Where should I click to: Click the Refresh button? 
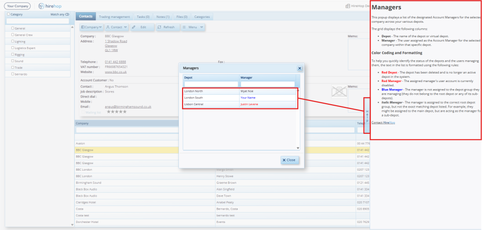point(168,27)
